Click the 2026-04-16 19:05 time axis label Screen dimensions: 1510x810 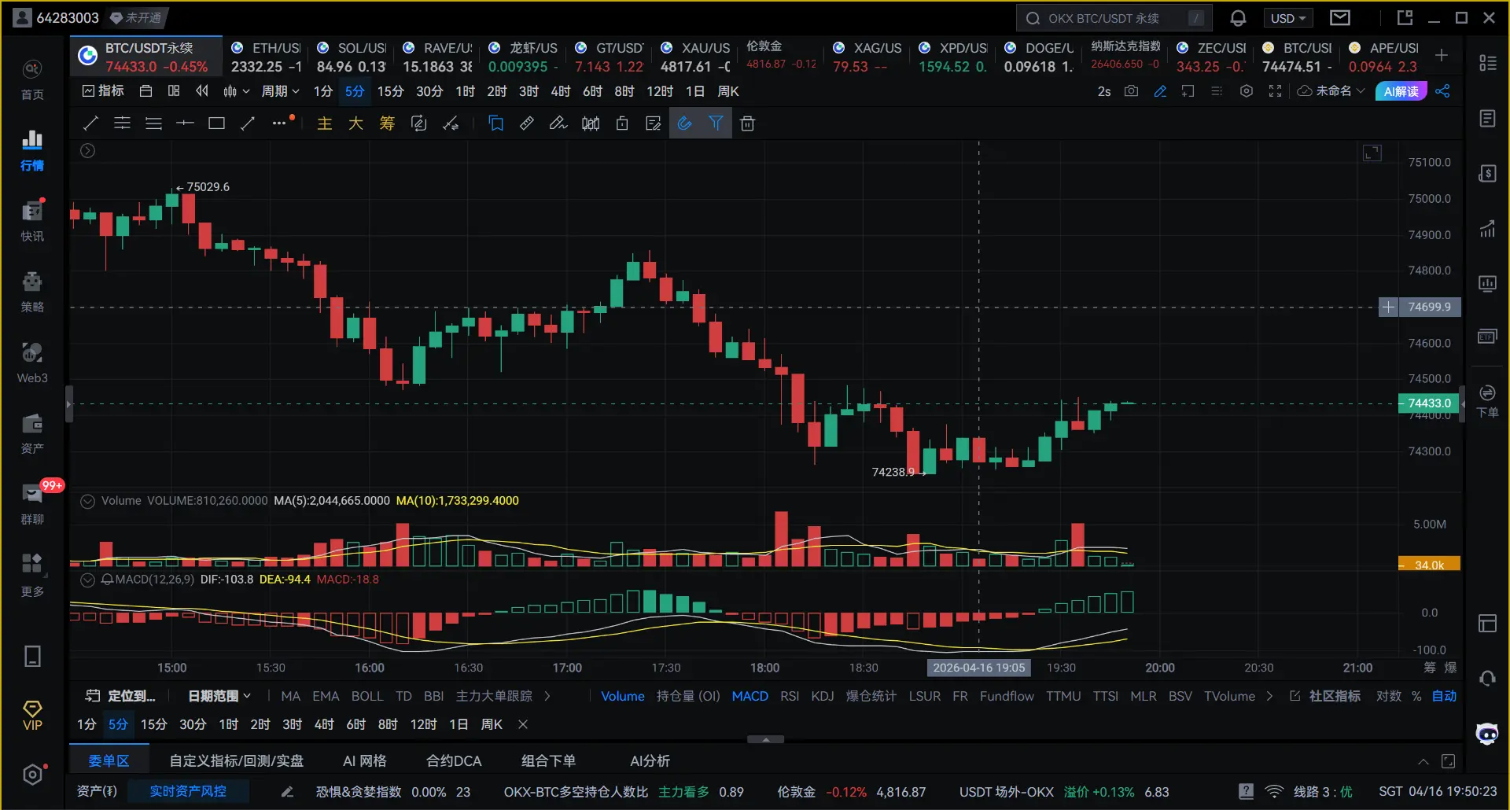pos(979,668)
